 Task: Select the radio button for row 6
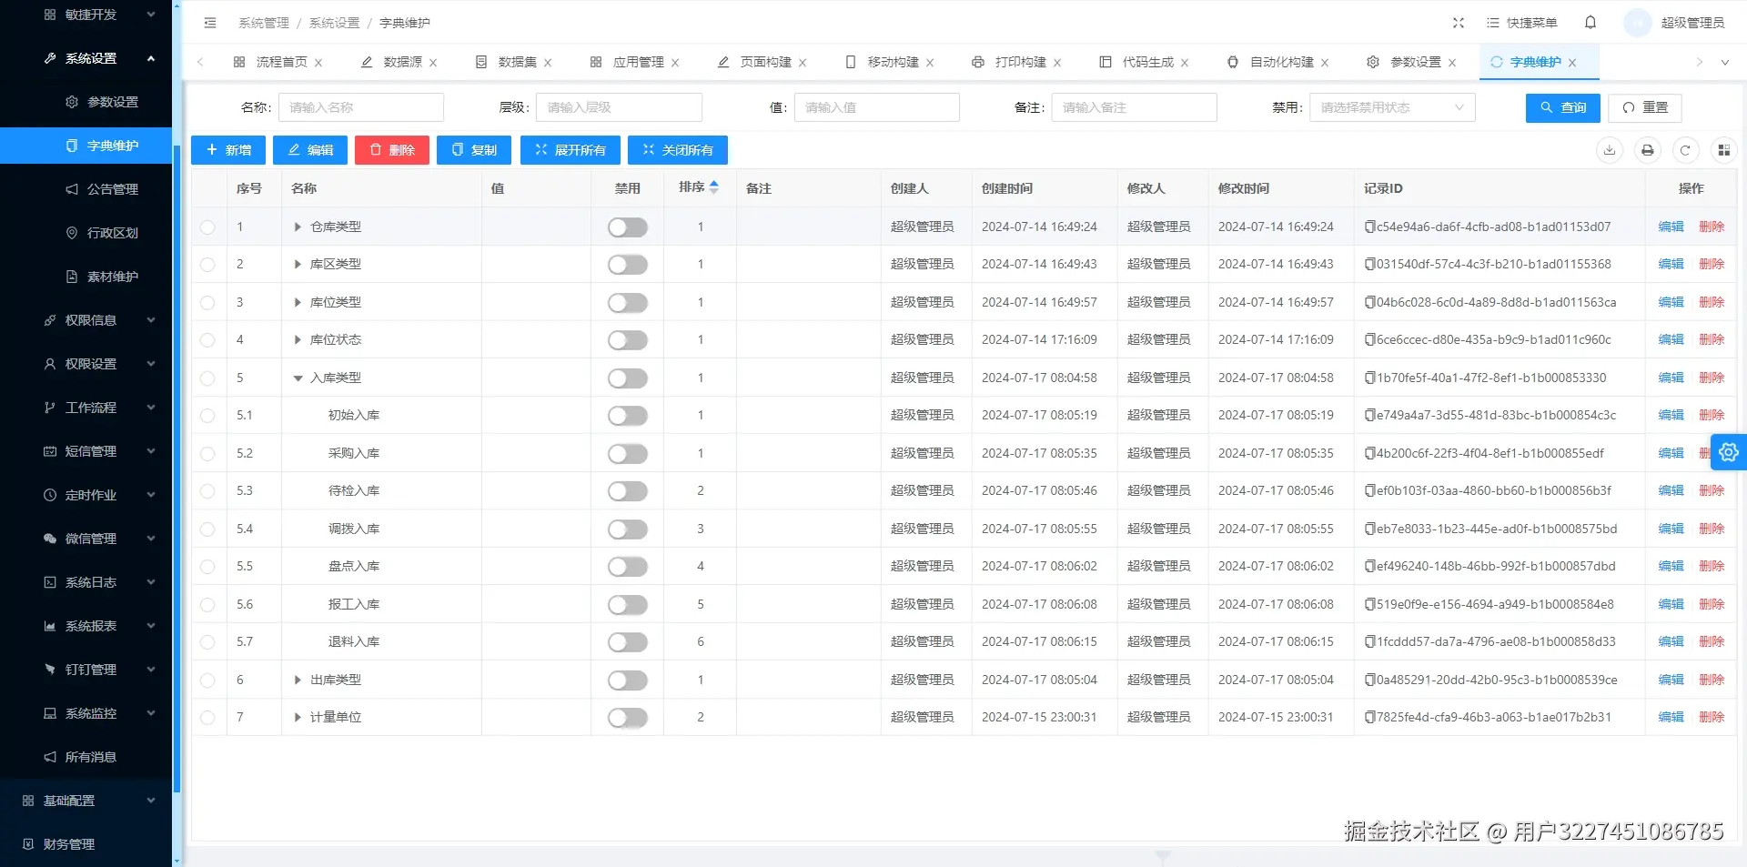click(207, 680)
